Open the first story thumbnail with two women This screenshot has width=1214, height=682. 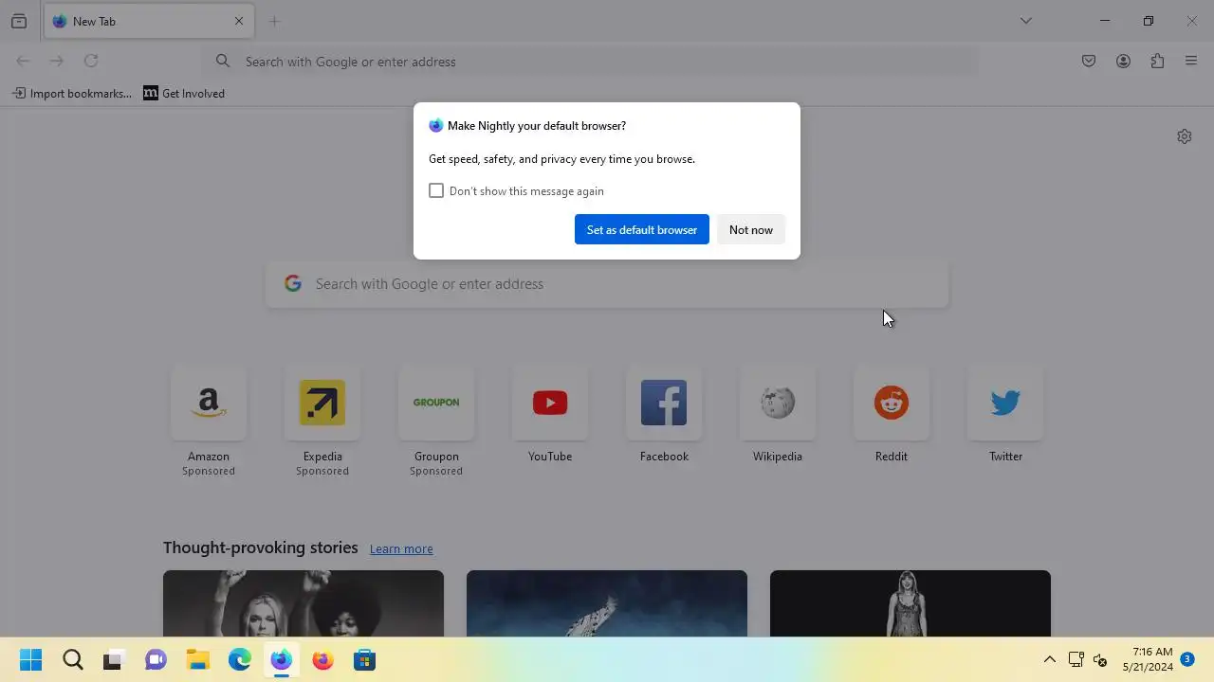pos(303,603)
